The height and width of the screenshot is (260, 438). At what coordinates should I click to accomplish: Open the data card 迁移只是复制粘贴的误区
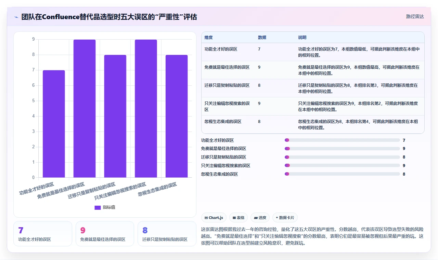pos(167,234)
